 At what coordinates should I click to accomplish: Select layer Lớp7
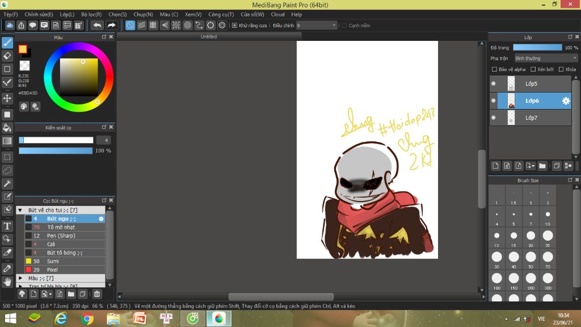click(531, 118)
